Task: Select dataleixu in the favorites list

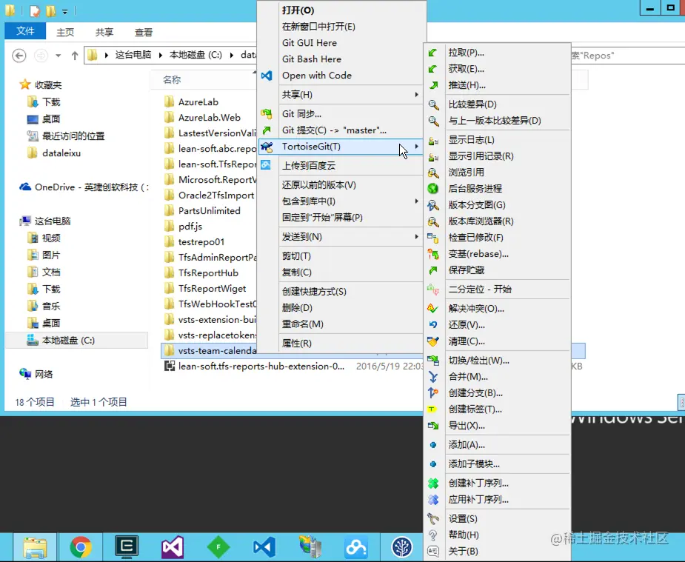Action: point(61,153)
